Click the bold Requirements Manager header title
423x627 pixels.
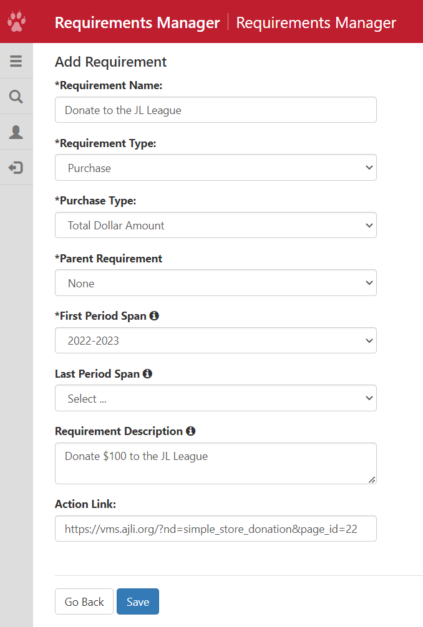pyautogui.click(x=137, y=23)
